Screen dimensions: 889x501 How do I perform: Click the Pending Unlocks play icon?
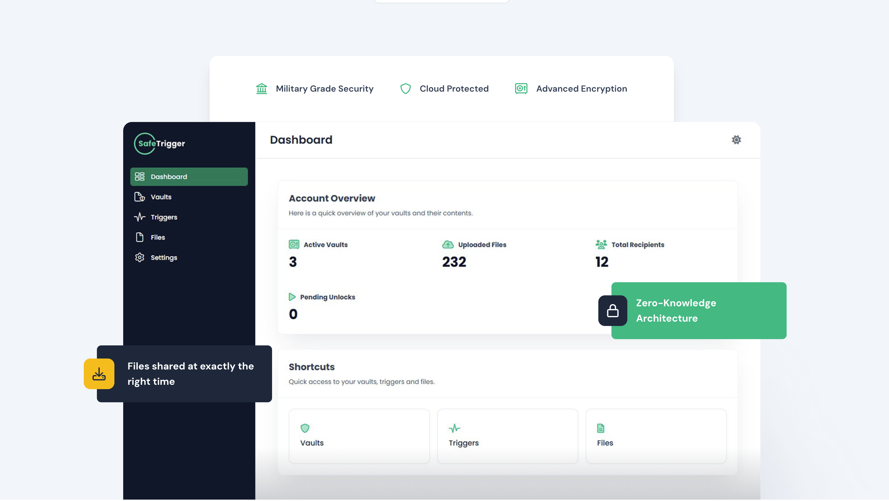(x=292, y=298)
